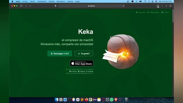Click the Keka mascot image
The width and height of the screenshot is (183, 103).
pyautogui.click(x=121, y=51)
